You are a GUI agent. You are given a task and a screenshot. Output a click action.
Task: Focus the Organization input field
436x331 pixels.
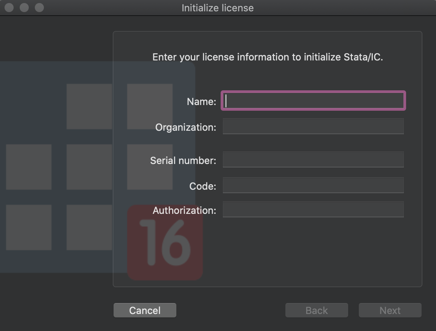[x=313, y=126]
